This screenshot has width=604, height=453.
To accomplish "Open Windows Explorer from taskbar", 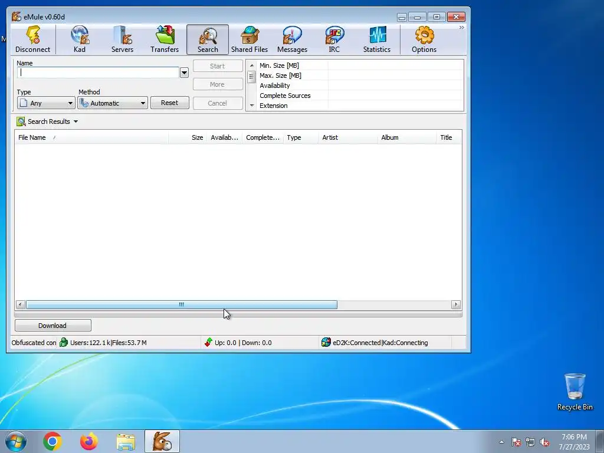I will [126, 442].
